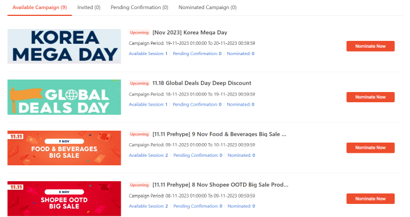Click the Korea Mega Day campaign period 19-11-2023
Screen dimensions: 410x217
point(192,43)
